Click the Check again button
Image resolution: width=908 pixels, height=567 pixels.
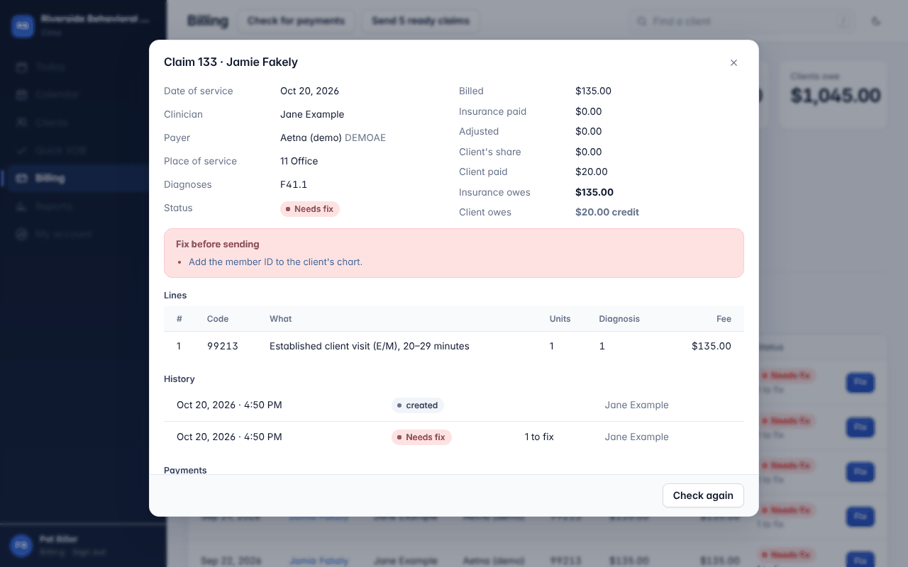[x=703, y=495]
